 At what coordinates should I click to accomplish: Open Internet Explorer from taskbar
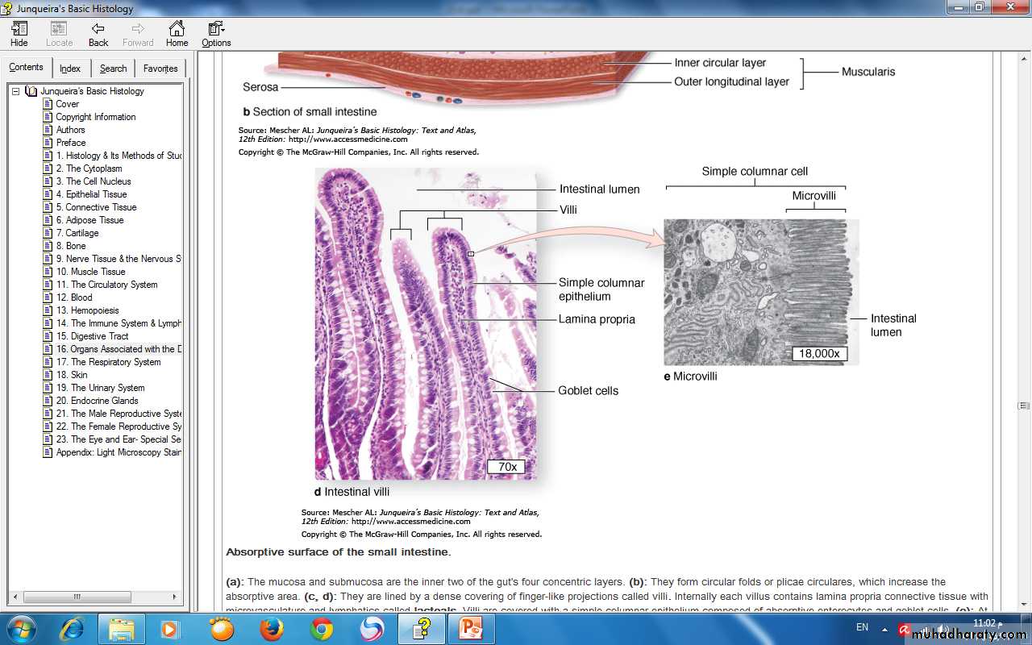tap(72, 629)
